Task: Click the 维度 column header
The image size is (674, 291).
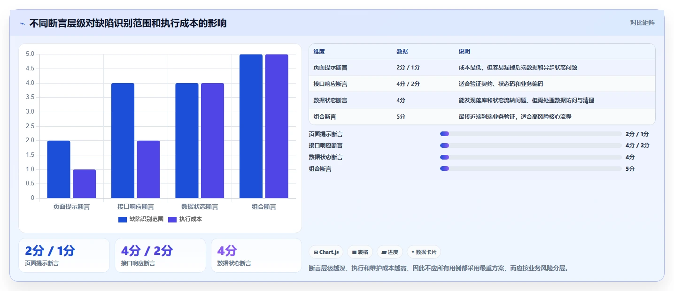Action: (319, 51)
